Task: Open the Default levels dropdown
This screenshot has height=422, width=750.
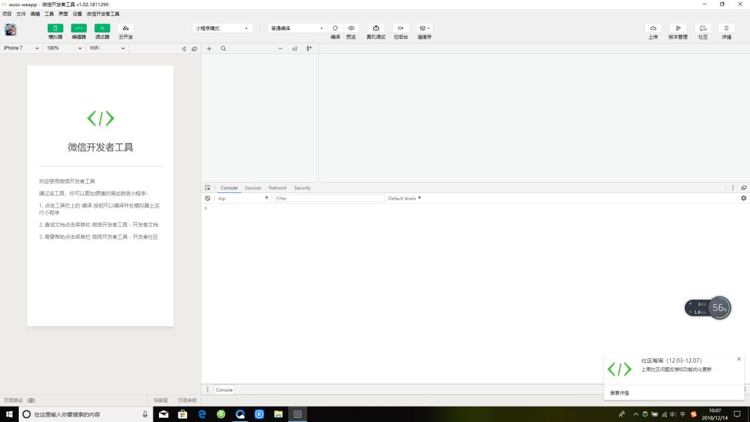Action: [x=405, y=199]
